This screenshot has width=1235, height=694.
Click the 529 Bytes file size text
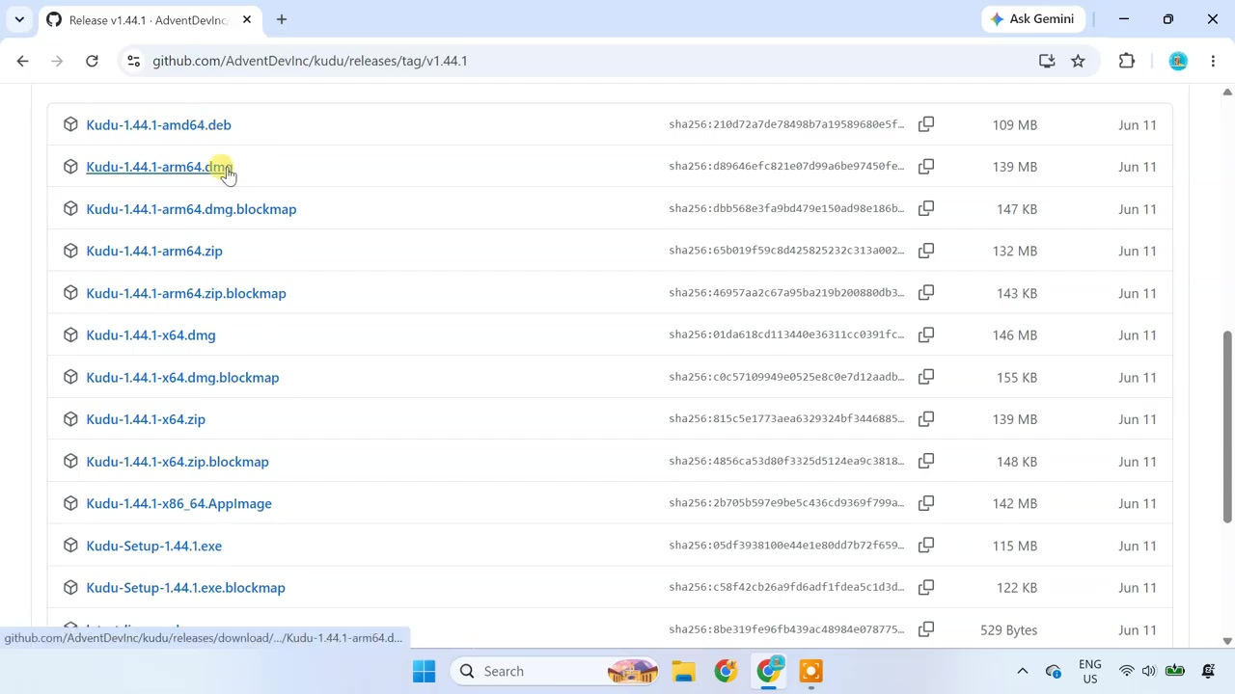tap(1009, 629)
